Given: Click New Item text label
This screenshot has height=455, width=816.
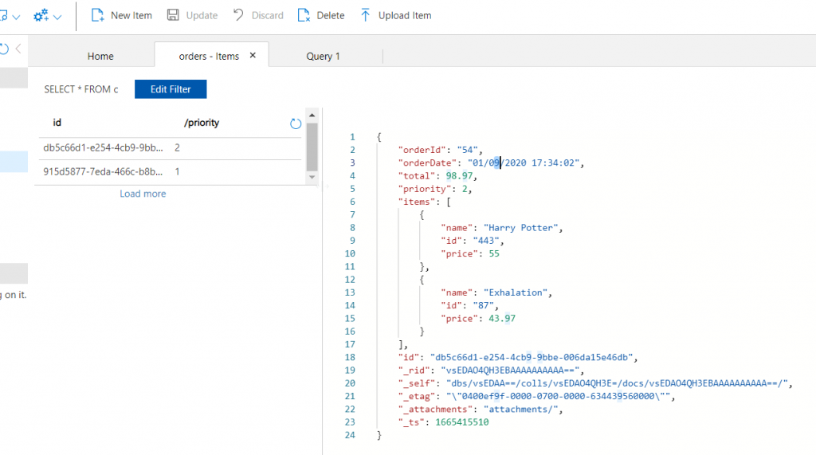Looking at the screenshot, I should coord(131,16).
